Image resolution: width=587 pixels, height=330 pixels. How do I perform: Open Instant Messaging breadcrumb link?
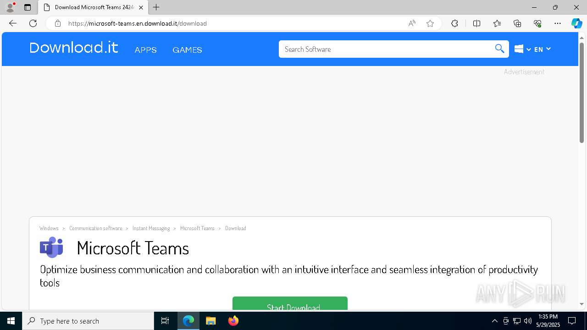coord(151,228)
